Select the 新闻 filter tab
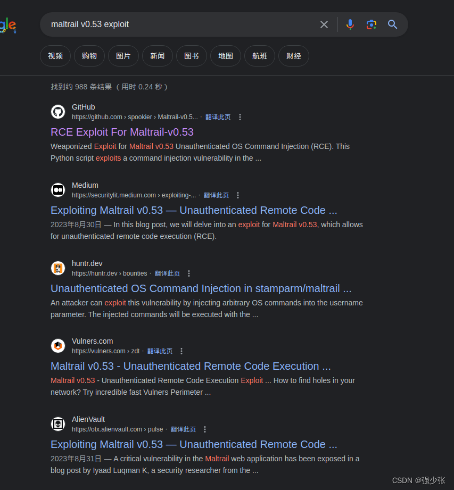Viewport: 454px width, 490px height. [158, 56]
